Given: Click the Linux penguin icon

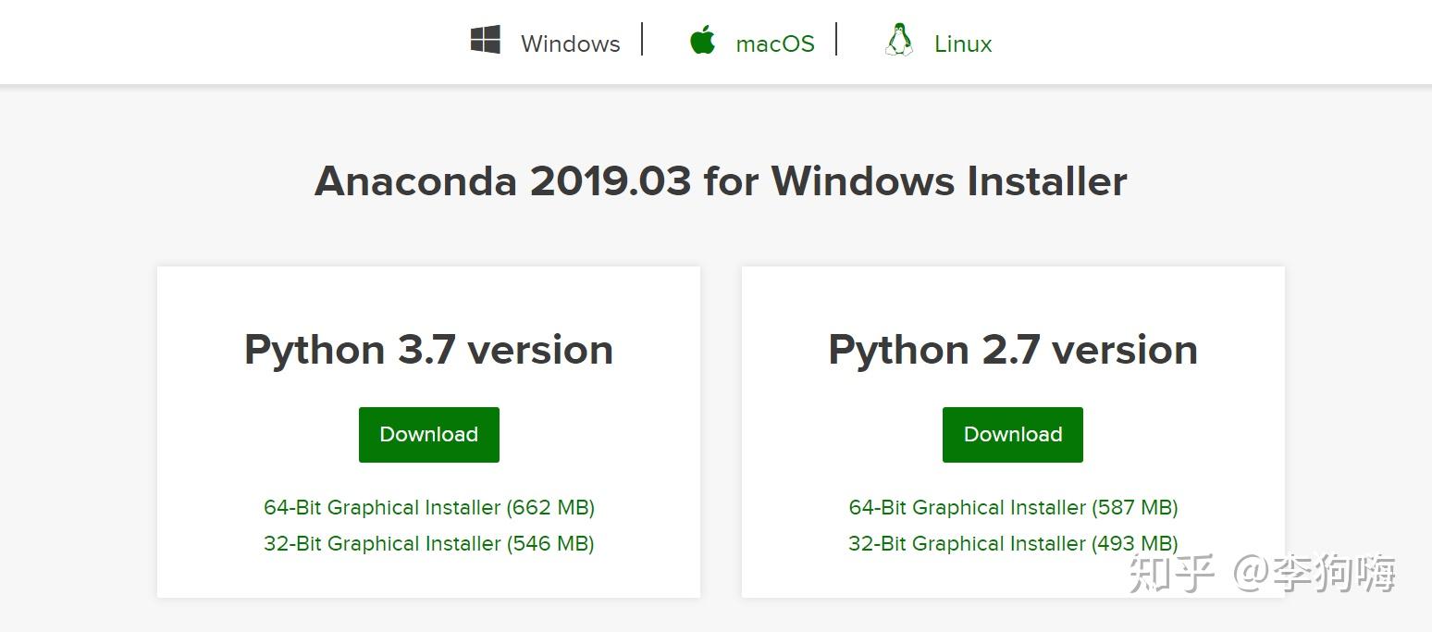Looking at the screenshot, I should coord(898,41).
